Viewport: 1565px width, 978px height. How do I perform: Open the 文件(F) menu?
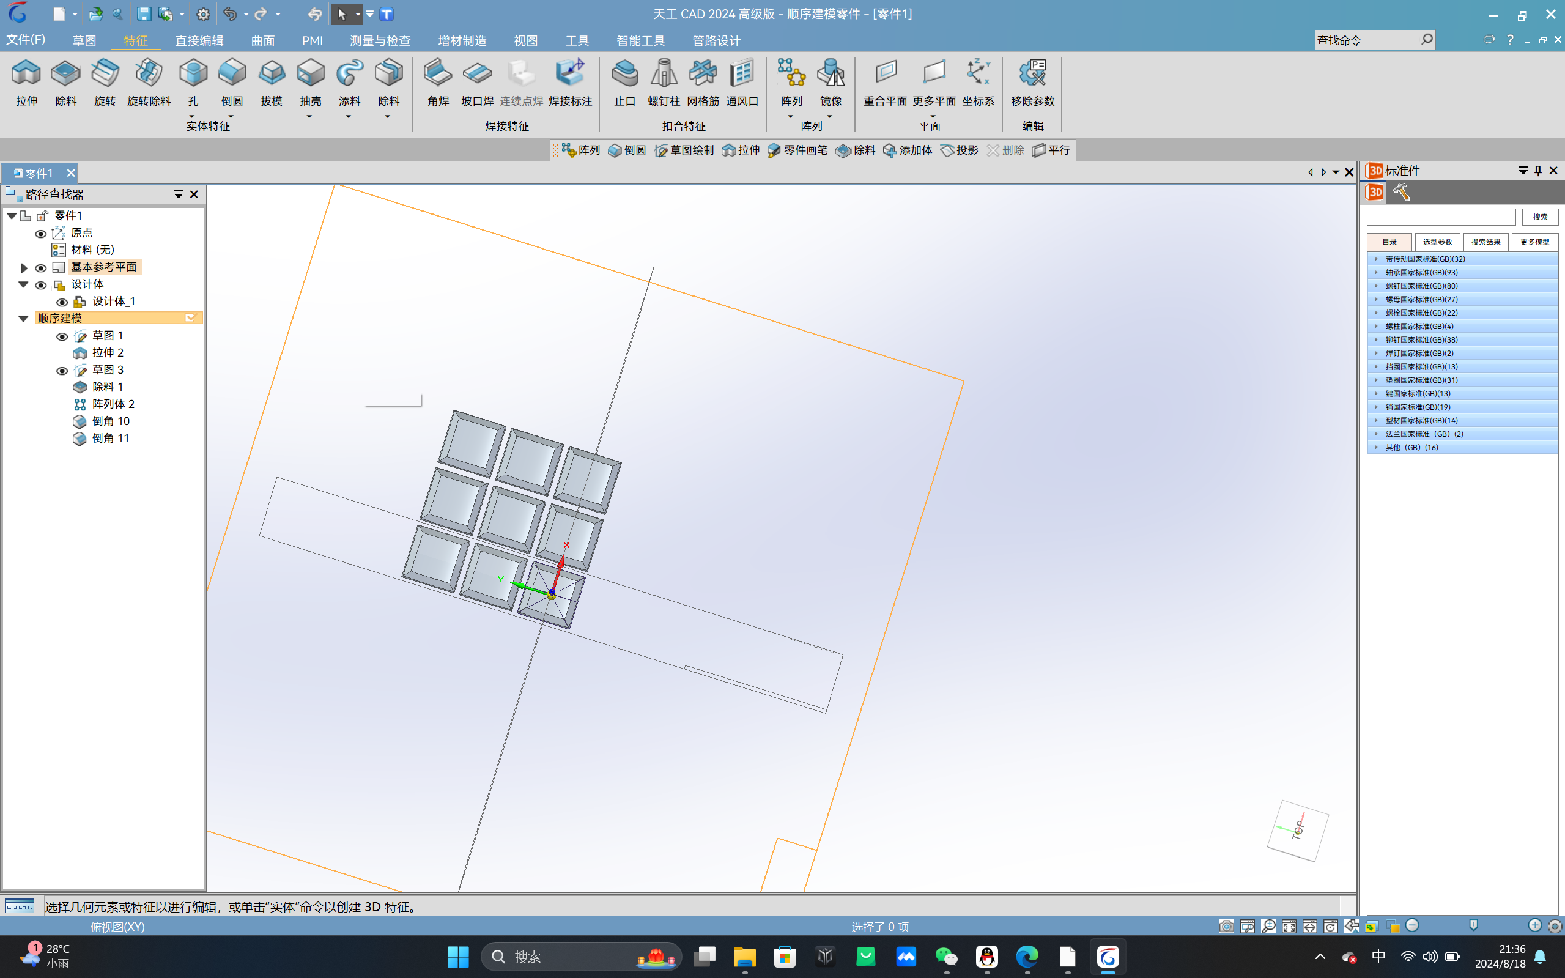tap(26, 40)
